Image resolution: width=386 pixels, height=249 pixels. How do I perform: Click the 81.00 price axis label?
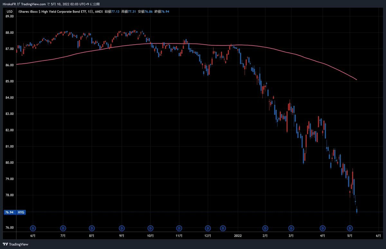click(10, 147)
